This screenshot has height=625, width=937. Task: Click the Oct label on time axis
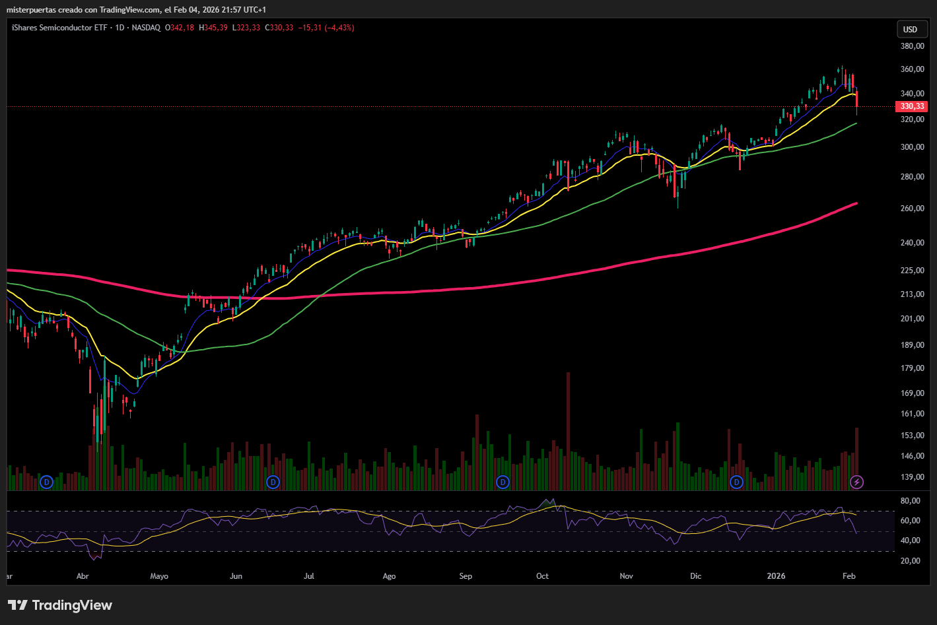pyautogui.click(x=542, y=576)
